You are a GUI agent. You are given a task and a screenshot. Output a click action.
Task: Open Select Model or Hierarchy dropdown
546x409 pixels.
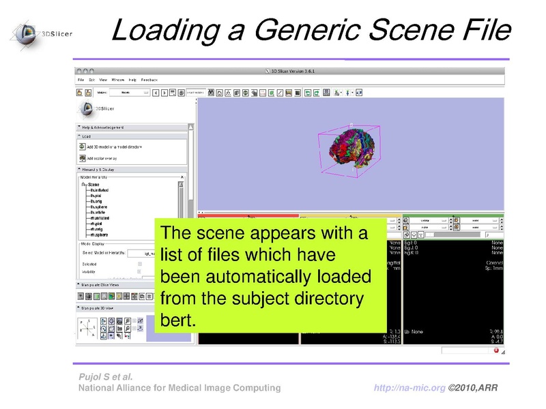(x=141, y=253)
